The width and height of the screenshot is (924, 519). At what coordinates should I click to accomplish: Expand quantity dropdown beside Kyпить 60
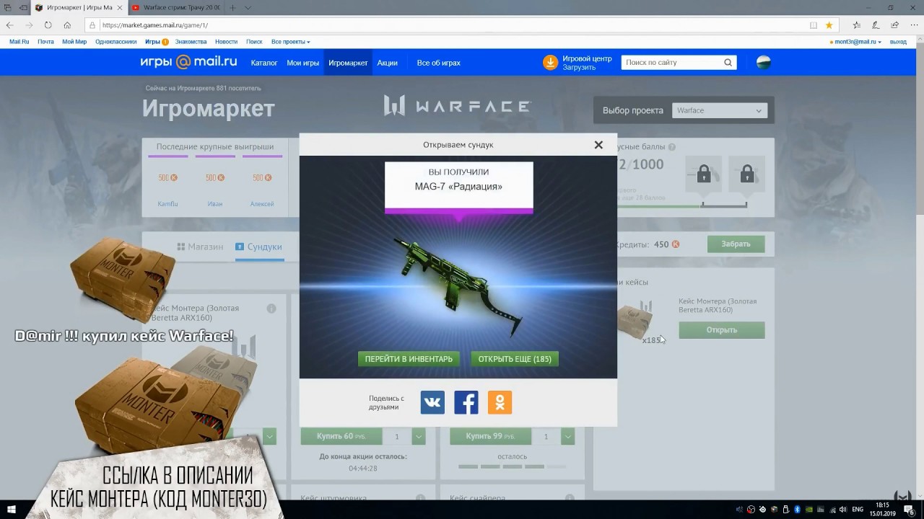pos(418,436)
